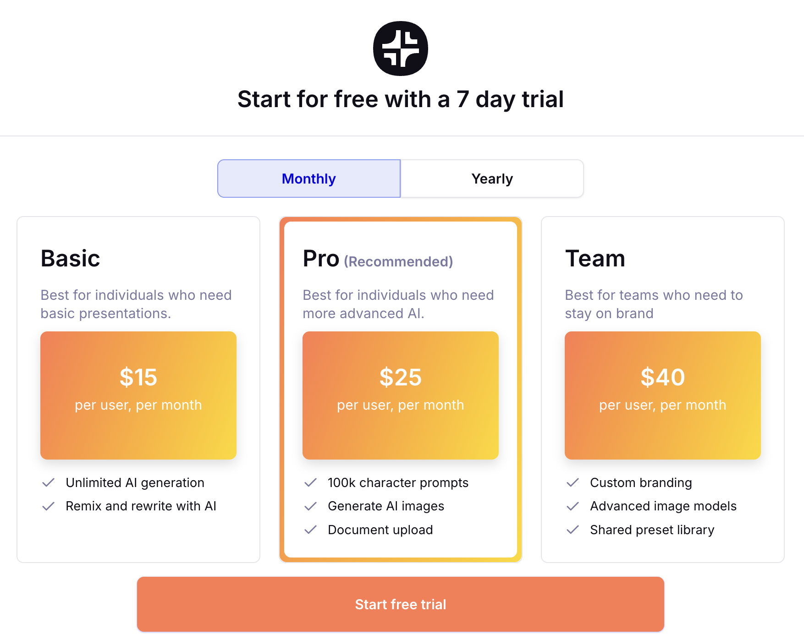This screenshot has height=639, width=804.
Task: Click the "(Recommended)" label on Pro
Action: [x=398, y=261]
